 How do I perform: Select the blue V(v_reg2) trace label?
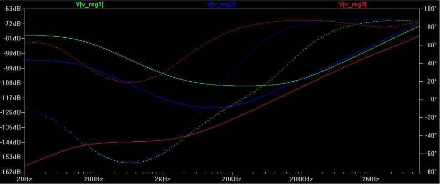[221, 4]
